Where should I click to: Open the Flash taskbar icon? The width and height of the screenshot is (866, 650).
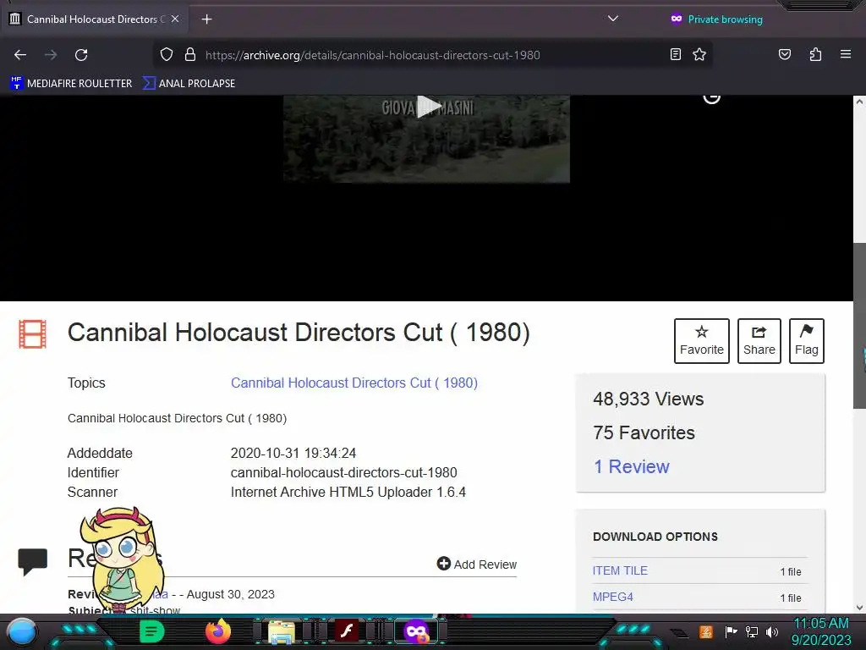[347, 631]
